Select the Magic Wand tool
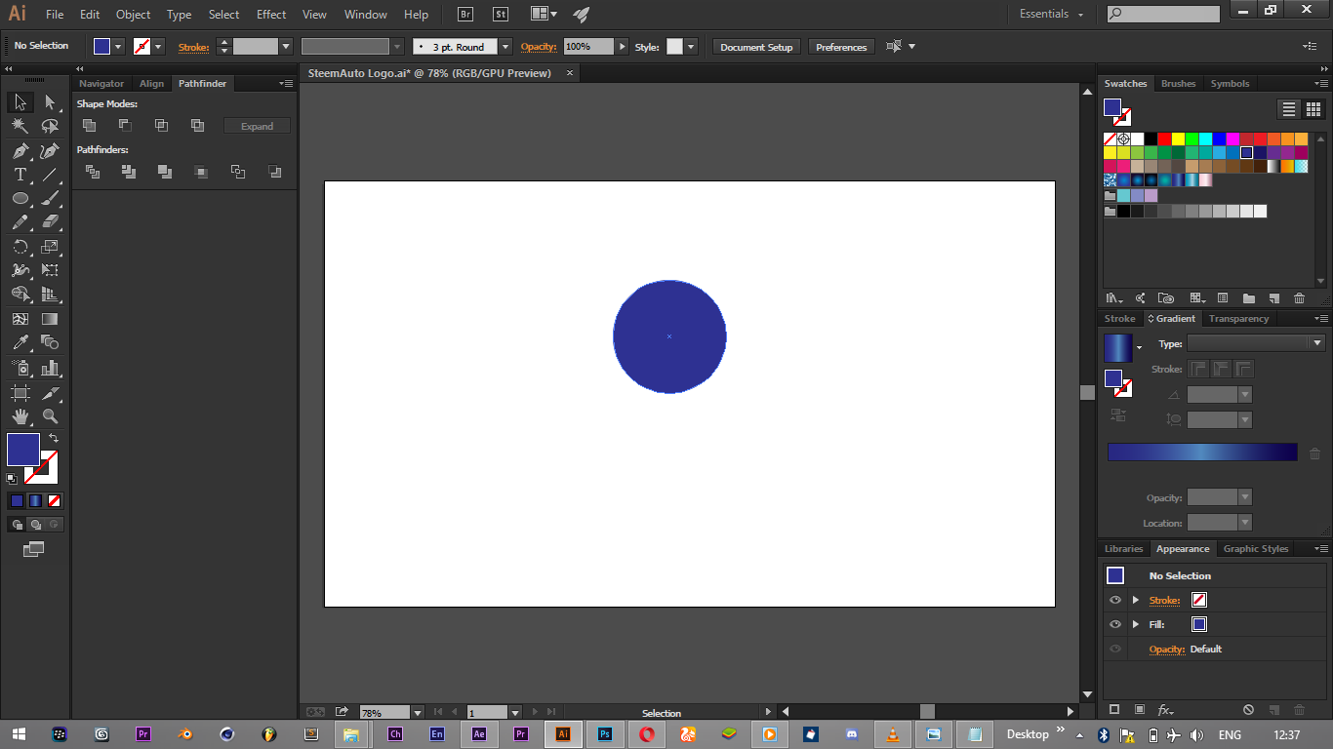 (20, 126)
